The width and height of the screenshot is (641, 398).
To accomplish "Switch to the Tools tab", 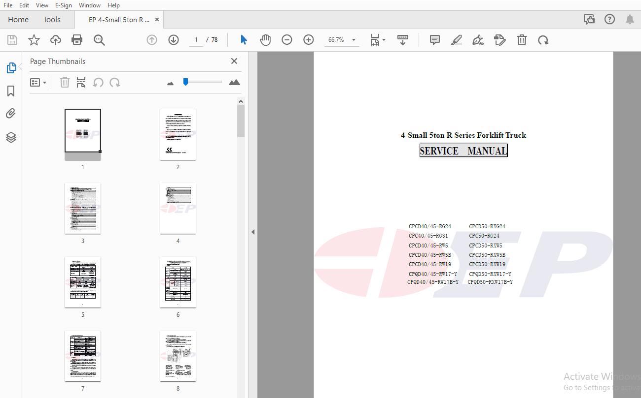I will [x=52, y=20].
